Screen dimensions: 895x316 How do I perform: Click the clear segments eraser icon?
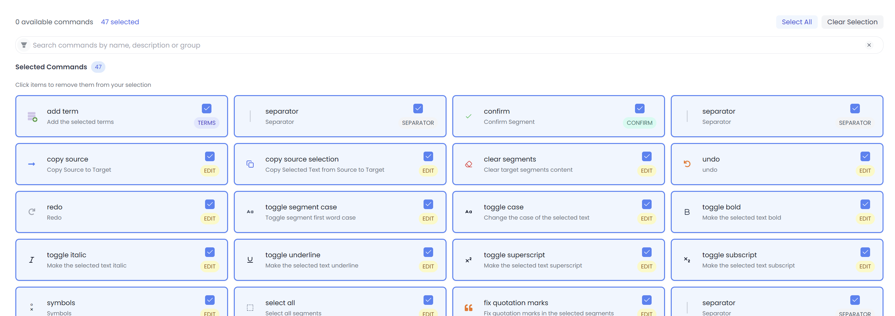point(469,164)
